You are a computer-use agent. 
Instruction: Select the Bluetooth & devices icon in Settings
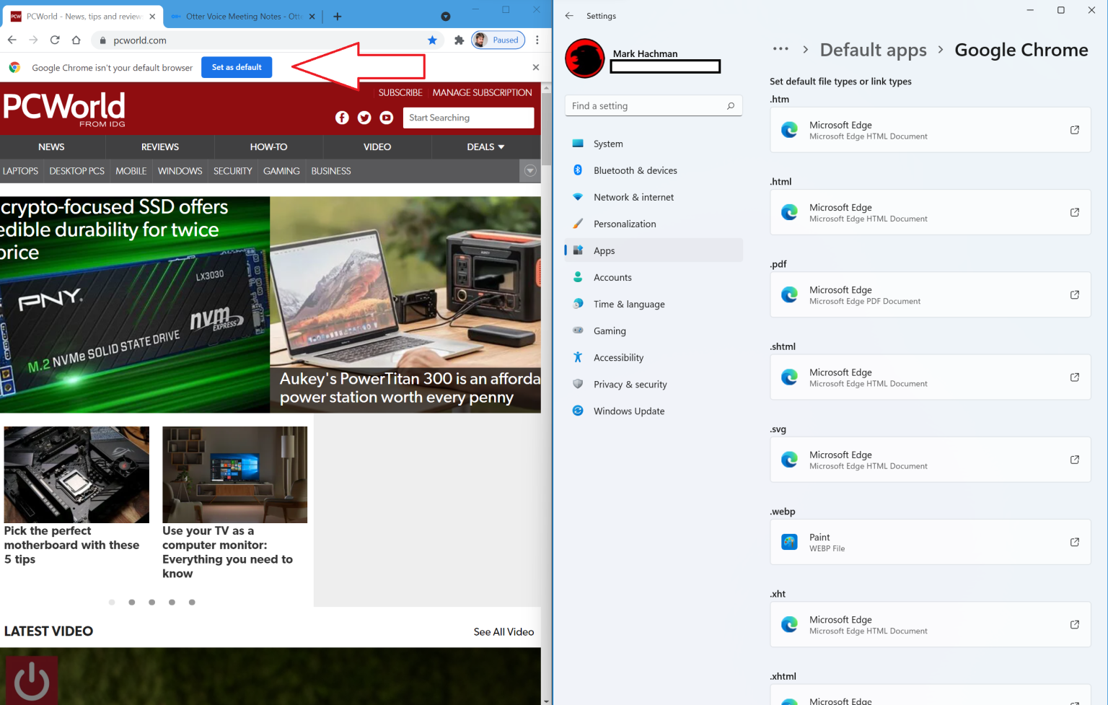578,170
